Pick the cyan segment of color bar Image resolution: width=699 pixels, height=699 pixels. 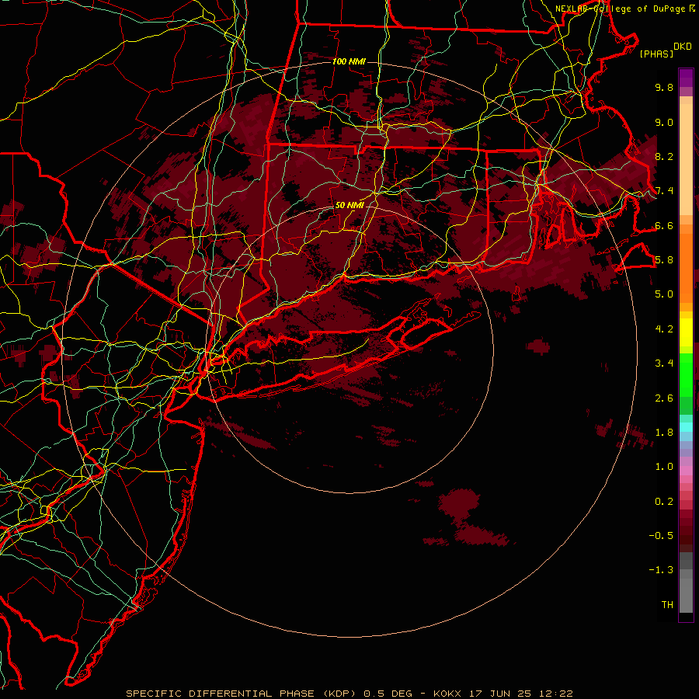pos(686,427)
